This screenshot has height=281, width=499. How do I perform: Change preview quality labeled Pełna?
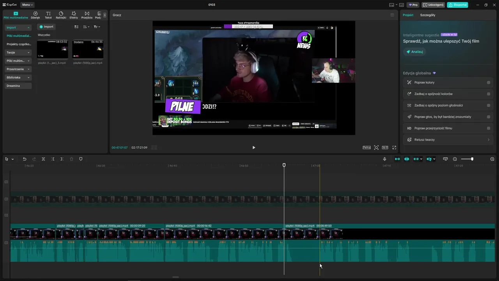366,148
